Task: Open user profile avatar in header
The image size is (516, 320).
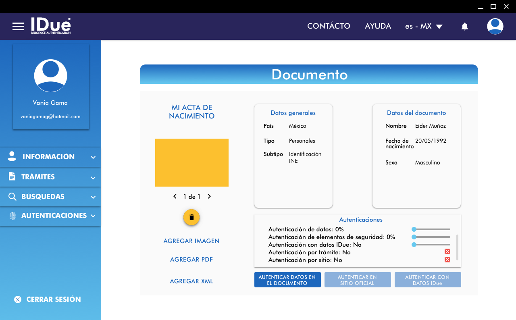Action: tap(495, 26)
